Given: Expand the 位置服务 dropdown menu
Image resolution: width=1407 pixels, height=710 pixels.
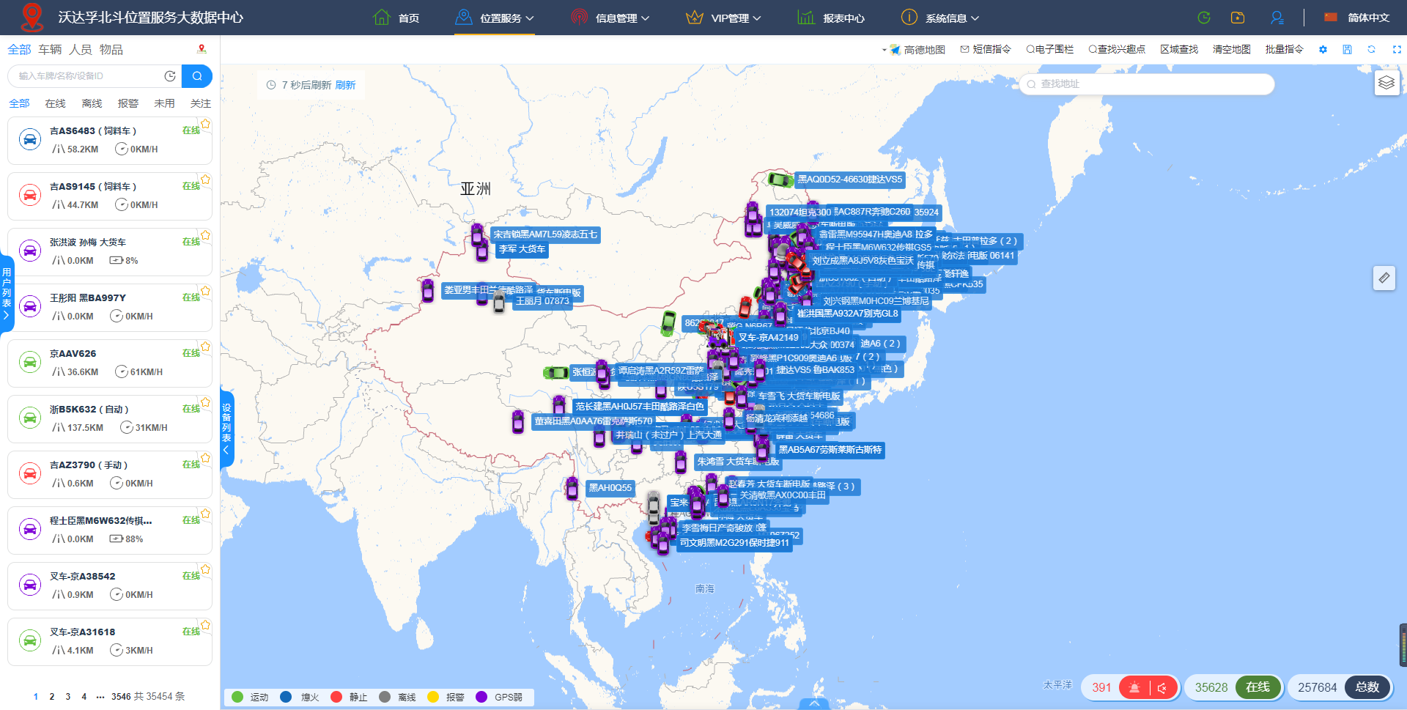Looking at the screenshot, I should click(x=495, y=18).
